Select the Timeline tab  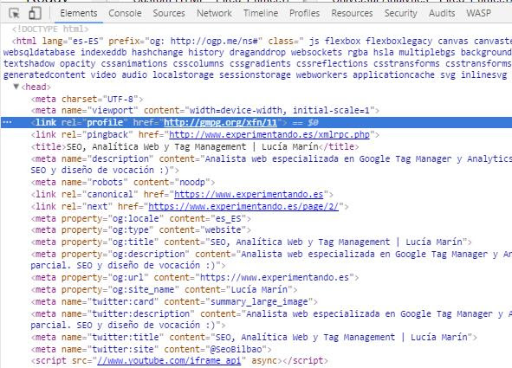(x=261, y=13)
